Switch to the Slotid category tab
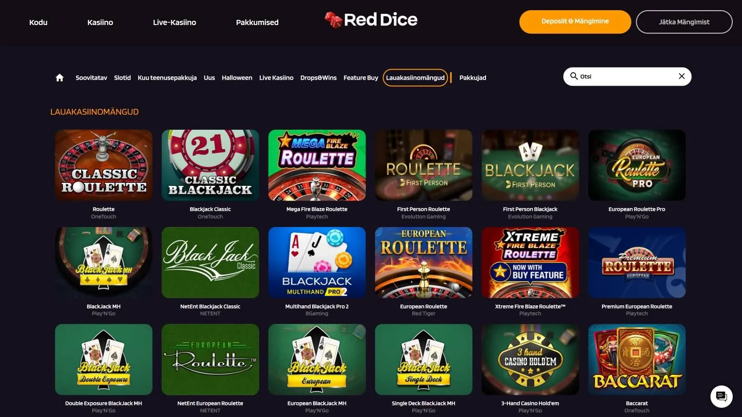 (122, 78)
